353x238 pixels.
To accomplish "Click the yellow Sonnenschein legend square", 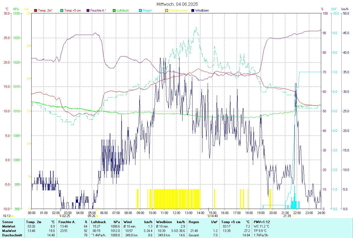I will point(167,10).
